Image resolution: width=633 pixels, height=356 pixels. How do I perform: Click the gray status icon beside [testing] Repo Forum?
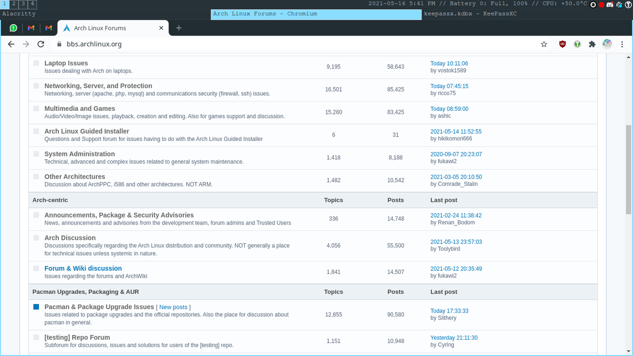[x=36, y=338]
